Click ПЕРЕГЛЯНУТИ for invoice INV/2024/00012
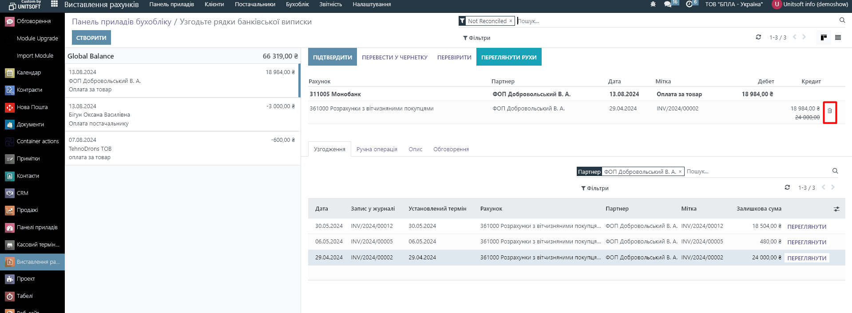 click(x=806, y=227)
